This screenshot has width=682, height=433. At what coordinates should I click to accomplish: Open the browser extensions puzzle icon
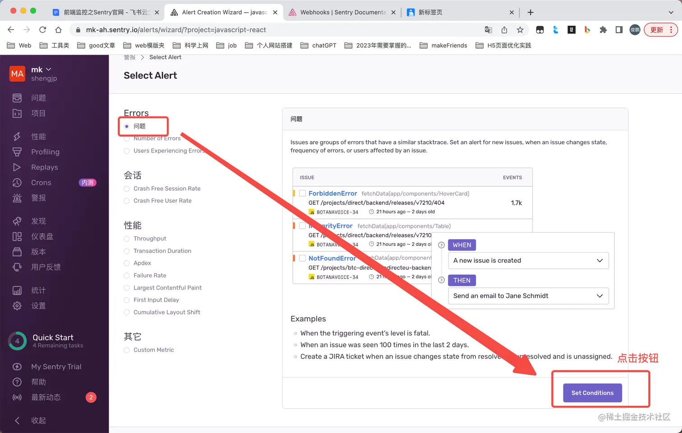tap(603, 30)
